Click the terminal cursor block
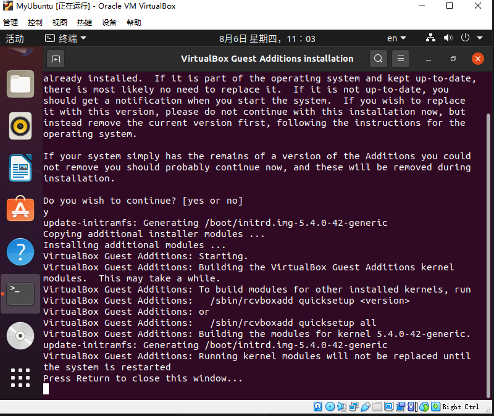 click(46, 389)
